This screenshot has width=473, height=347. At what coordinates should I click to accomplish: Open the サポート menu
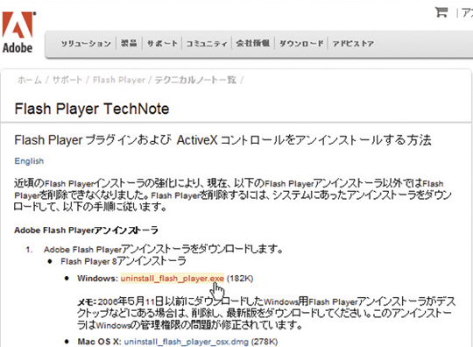pyautogui.click(x=162, y=44)
